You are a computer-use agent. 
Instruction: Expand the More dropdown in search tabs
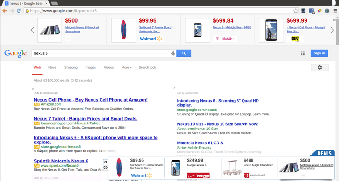click(x=127, y=67)
